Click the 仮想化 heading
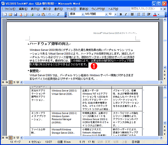 pyautogui.click(x=34, y=71)
